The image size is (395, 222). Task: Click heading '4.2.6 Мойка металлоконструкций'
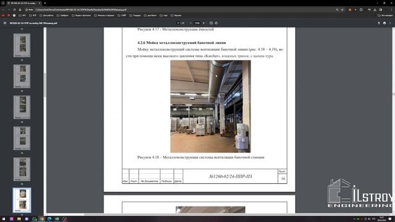click(x=181, y=43)
